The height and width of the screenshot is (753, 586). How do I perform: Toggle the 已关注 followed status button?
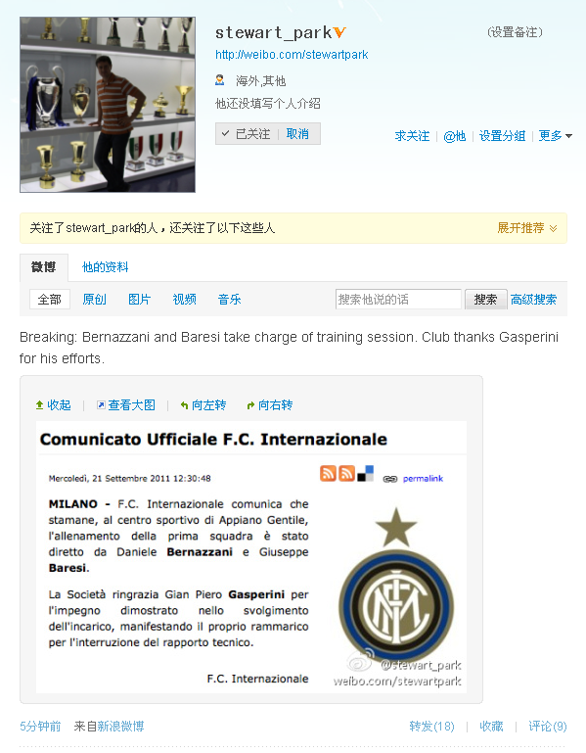coord(247,134)
